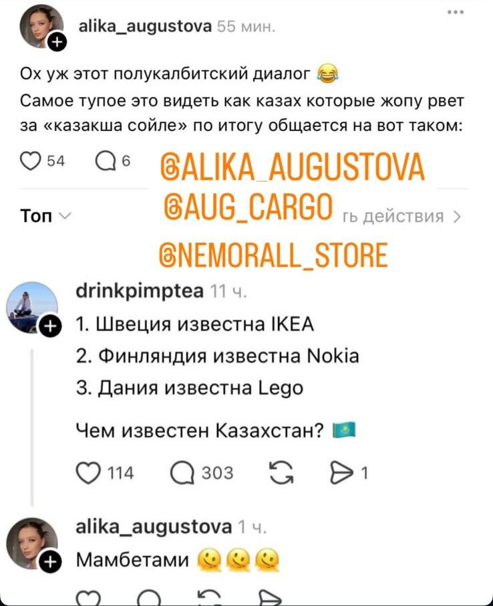This screenshot has height=606, width=493.
Task: Open alika_augustova username at top
Action: [x=145, y=26]
